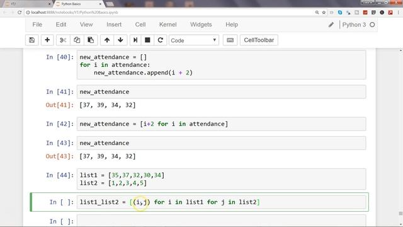Click the Skype extension icon

340,13
